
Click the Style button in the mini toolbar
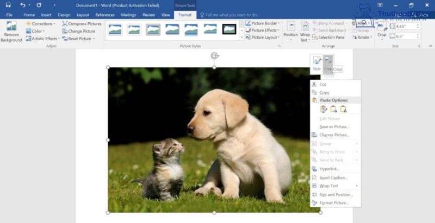316,64
